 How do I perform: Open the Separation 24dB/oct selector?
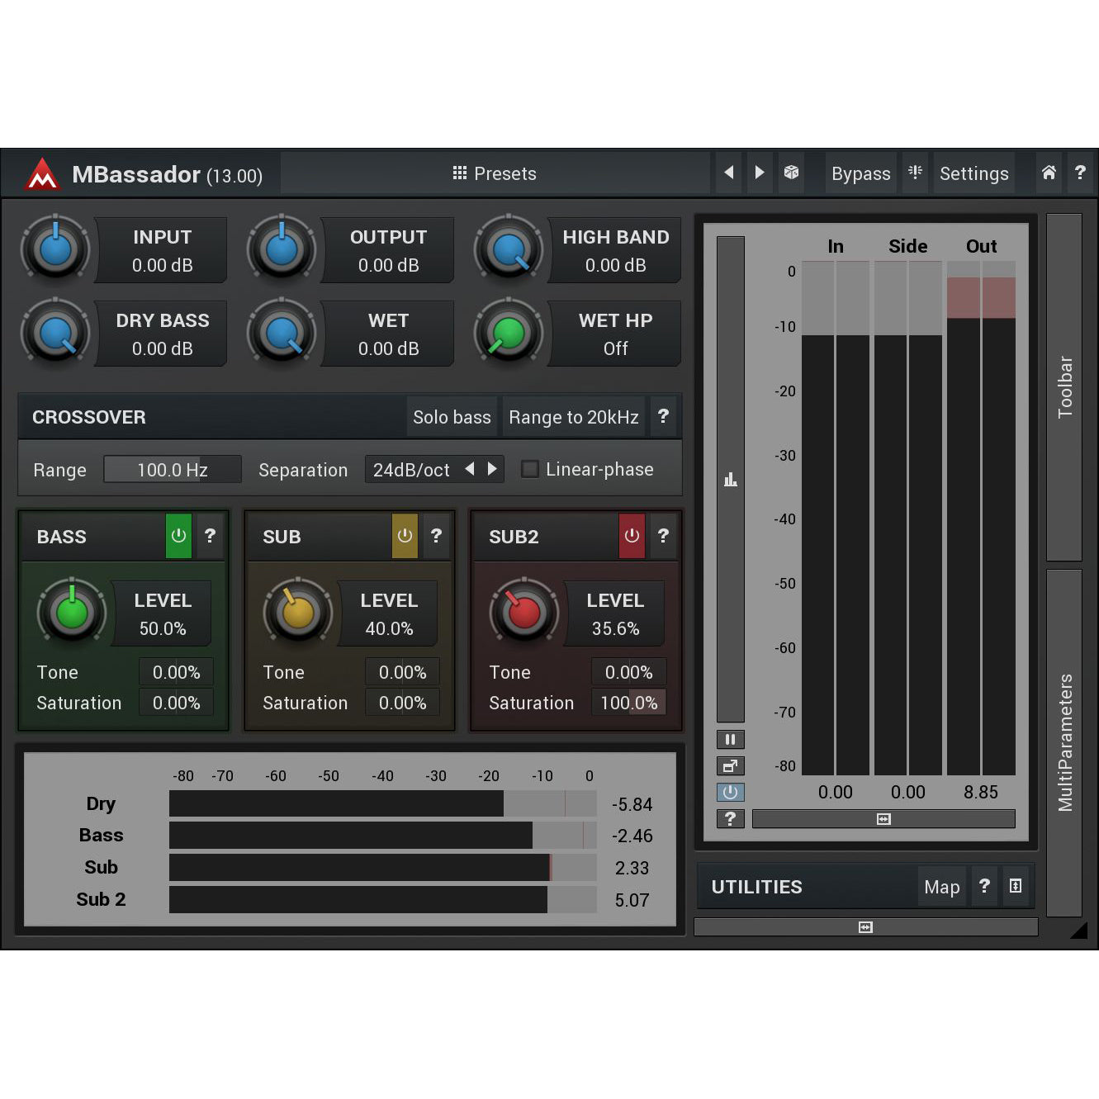point(411,470)
